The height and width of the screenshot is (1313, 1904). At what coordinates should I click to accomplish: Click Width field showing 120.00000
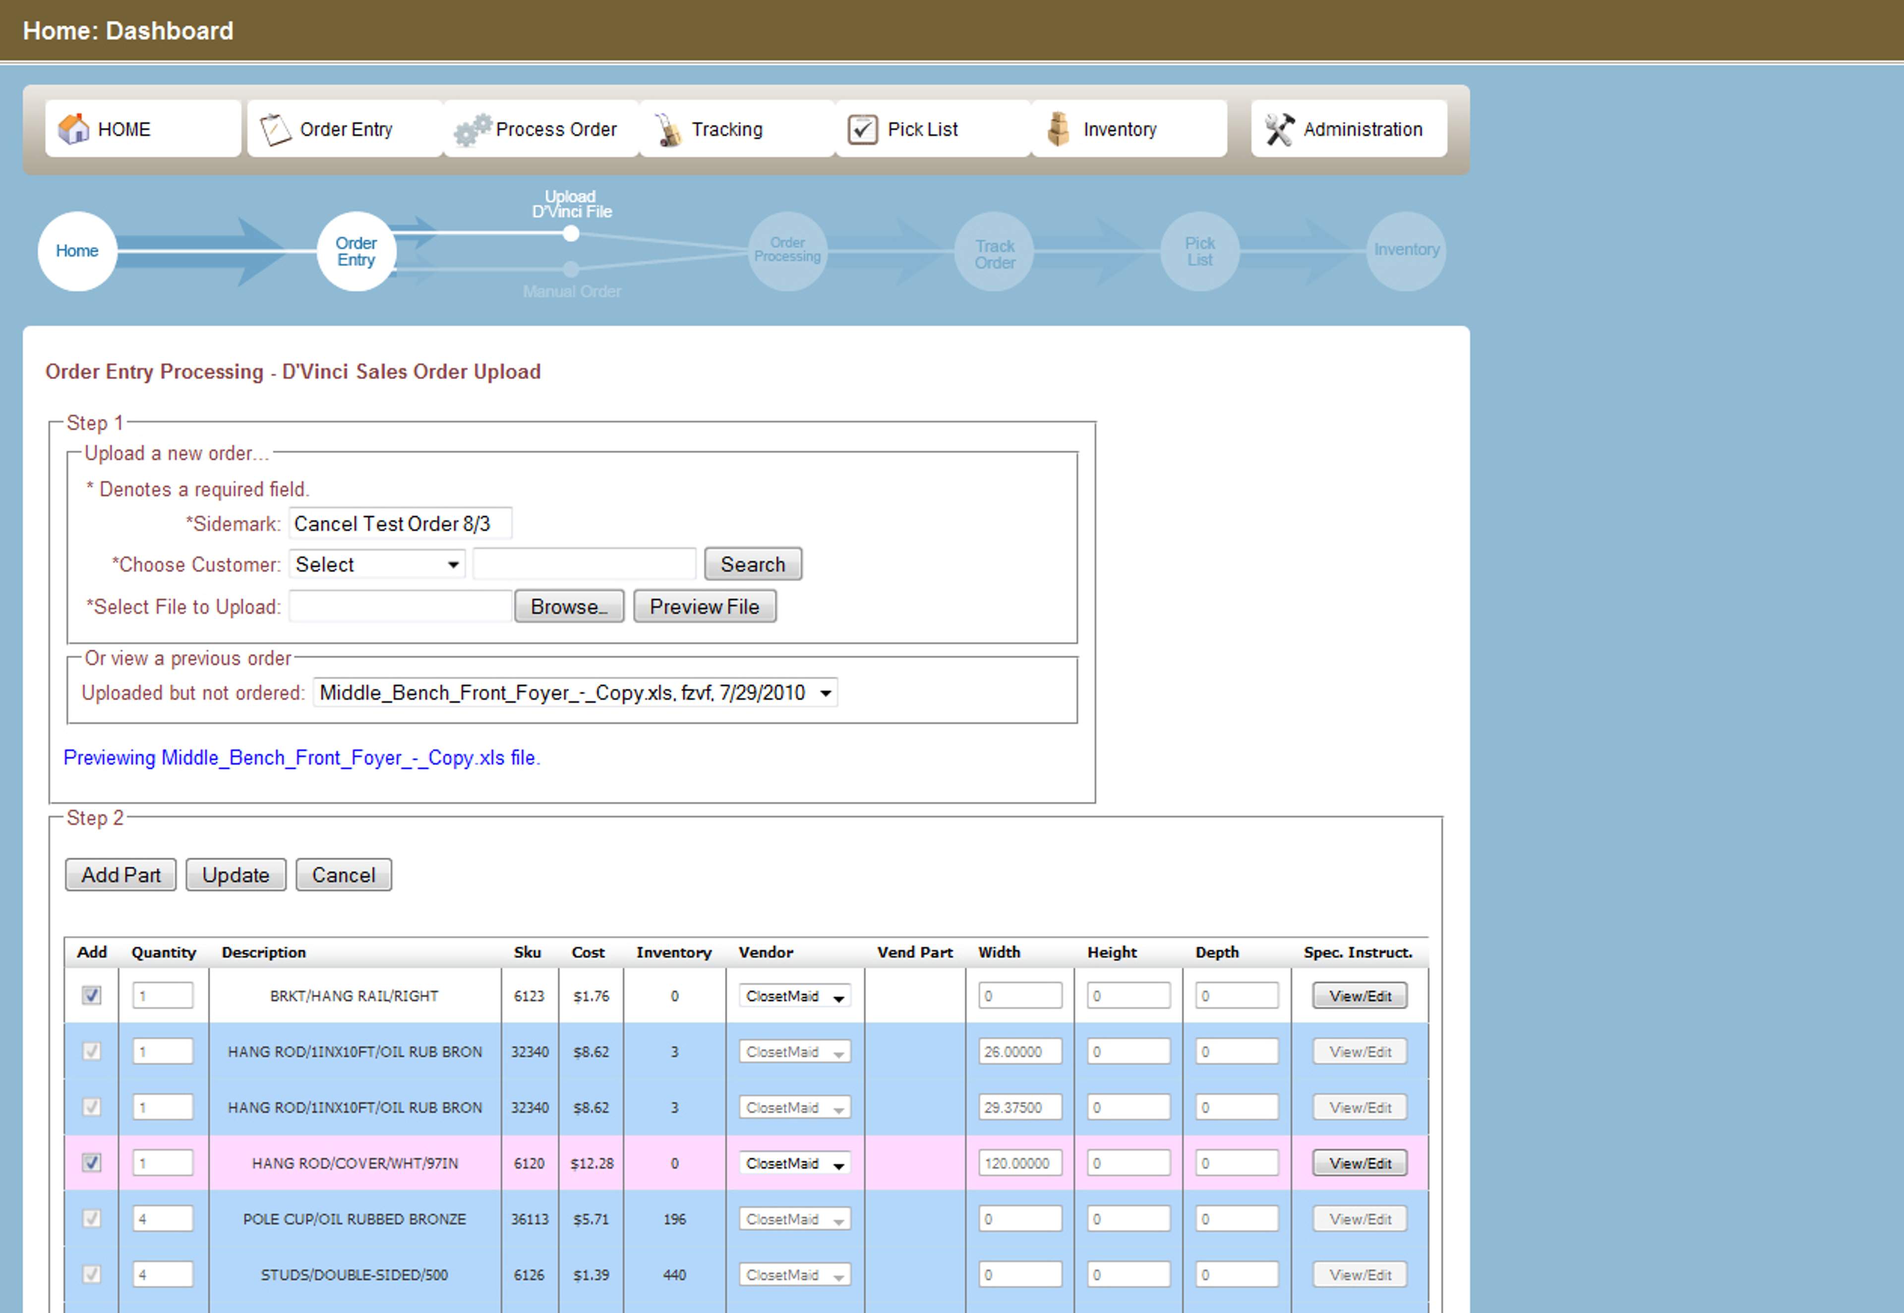(x=1020, y=1163)
